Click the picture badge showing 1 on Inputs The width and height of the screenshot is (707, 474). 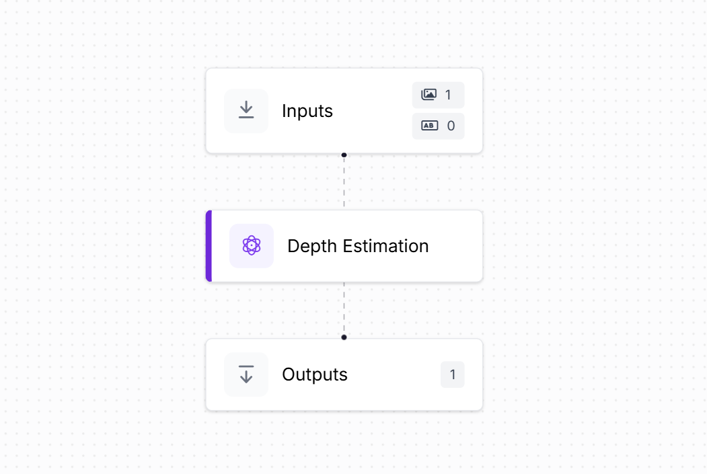click(438, 95)
